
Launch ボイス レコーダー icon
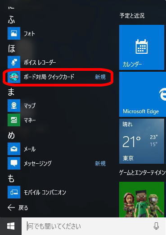(x=14, y=62)
